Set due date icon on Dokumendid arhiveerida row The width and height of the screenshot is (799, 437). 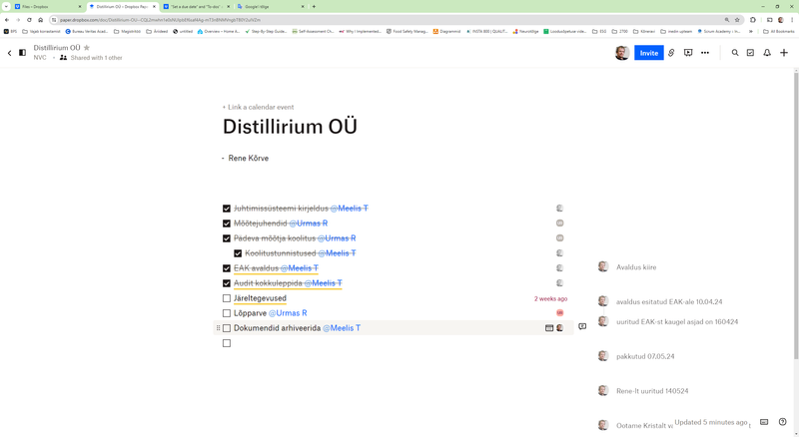[549, 327]
